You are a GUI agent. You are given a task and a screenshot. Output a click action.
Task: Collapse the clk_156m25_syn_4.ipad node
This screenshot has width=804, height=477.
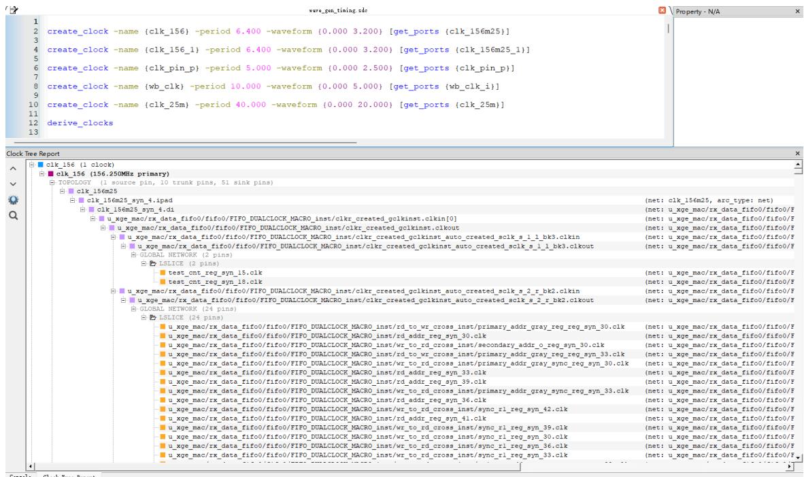(72, 201)
